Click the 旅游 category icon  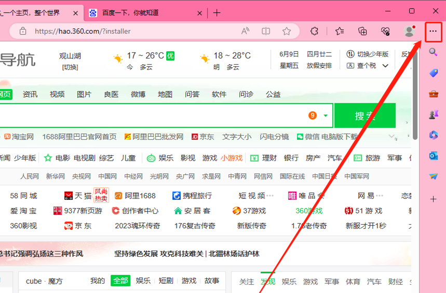coord(358,158)
